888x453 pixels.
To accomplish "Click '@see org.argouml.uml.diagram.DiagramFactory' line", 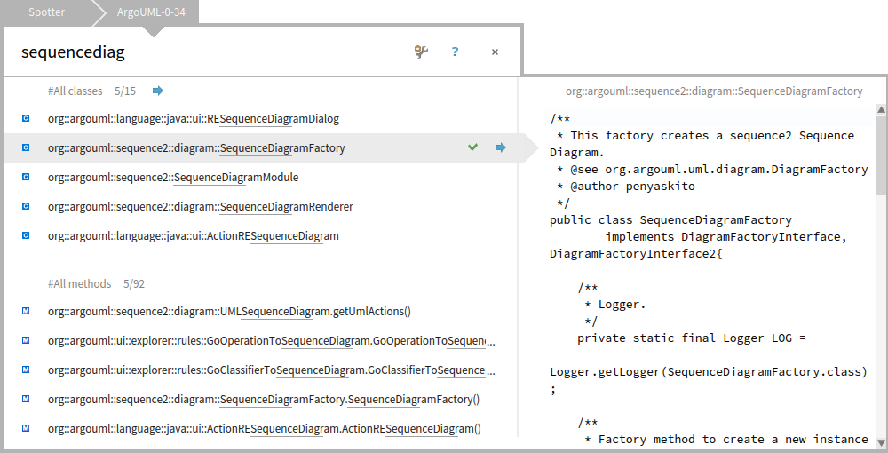I will 712,169.
